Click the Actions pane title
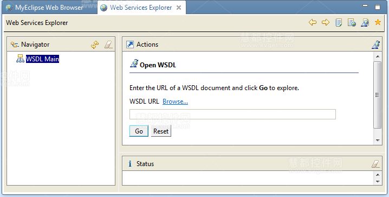Screen dimensions: 389x197 [147, 45]
